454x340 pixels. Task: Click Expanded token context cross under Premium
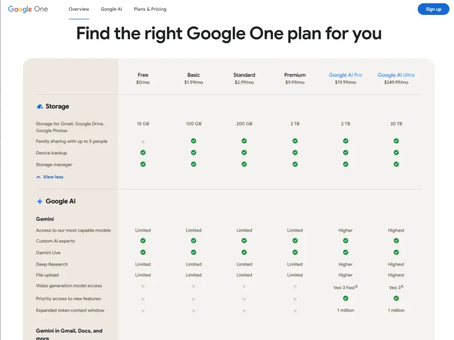[x=295, y=311]
